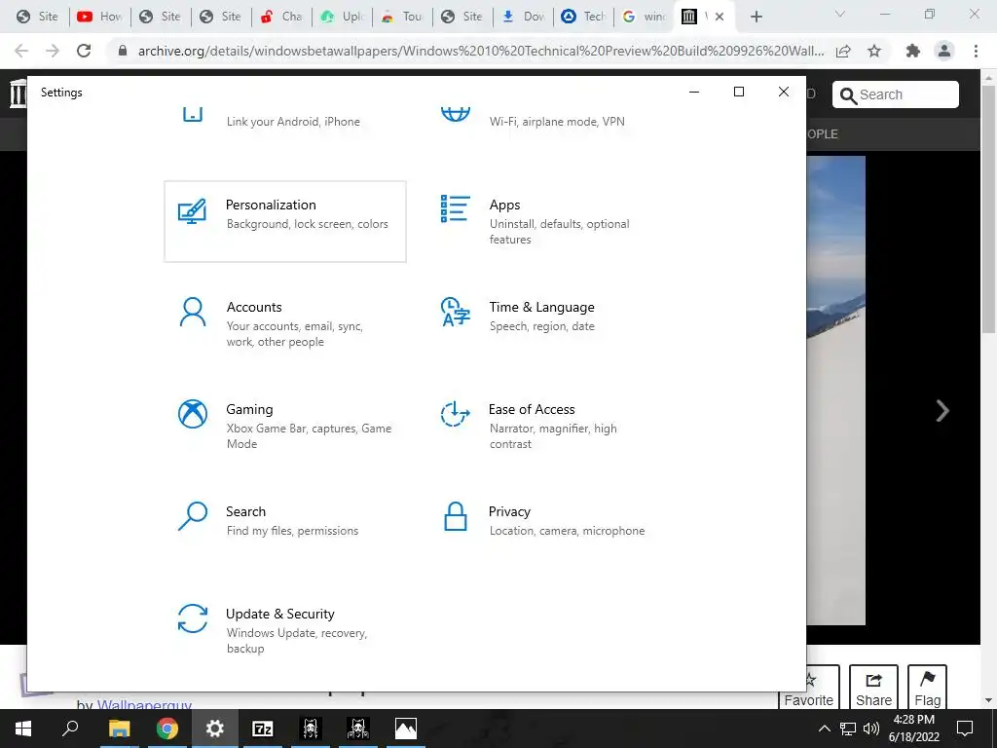The width and height of the screenshot is (997, 748).
Task: Open Windows Start menu
Action: coord(23,729)
